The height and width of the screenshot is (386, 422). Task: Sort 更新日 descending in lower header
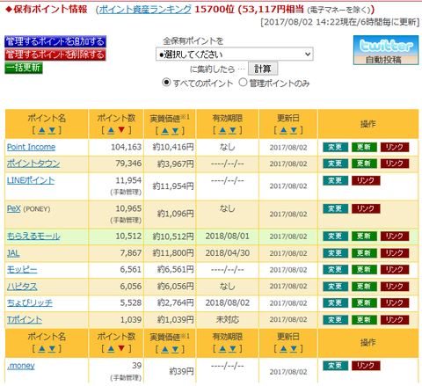[x=294, y=349]
